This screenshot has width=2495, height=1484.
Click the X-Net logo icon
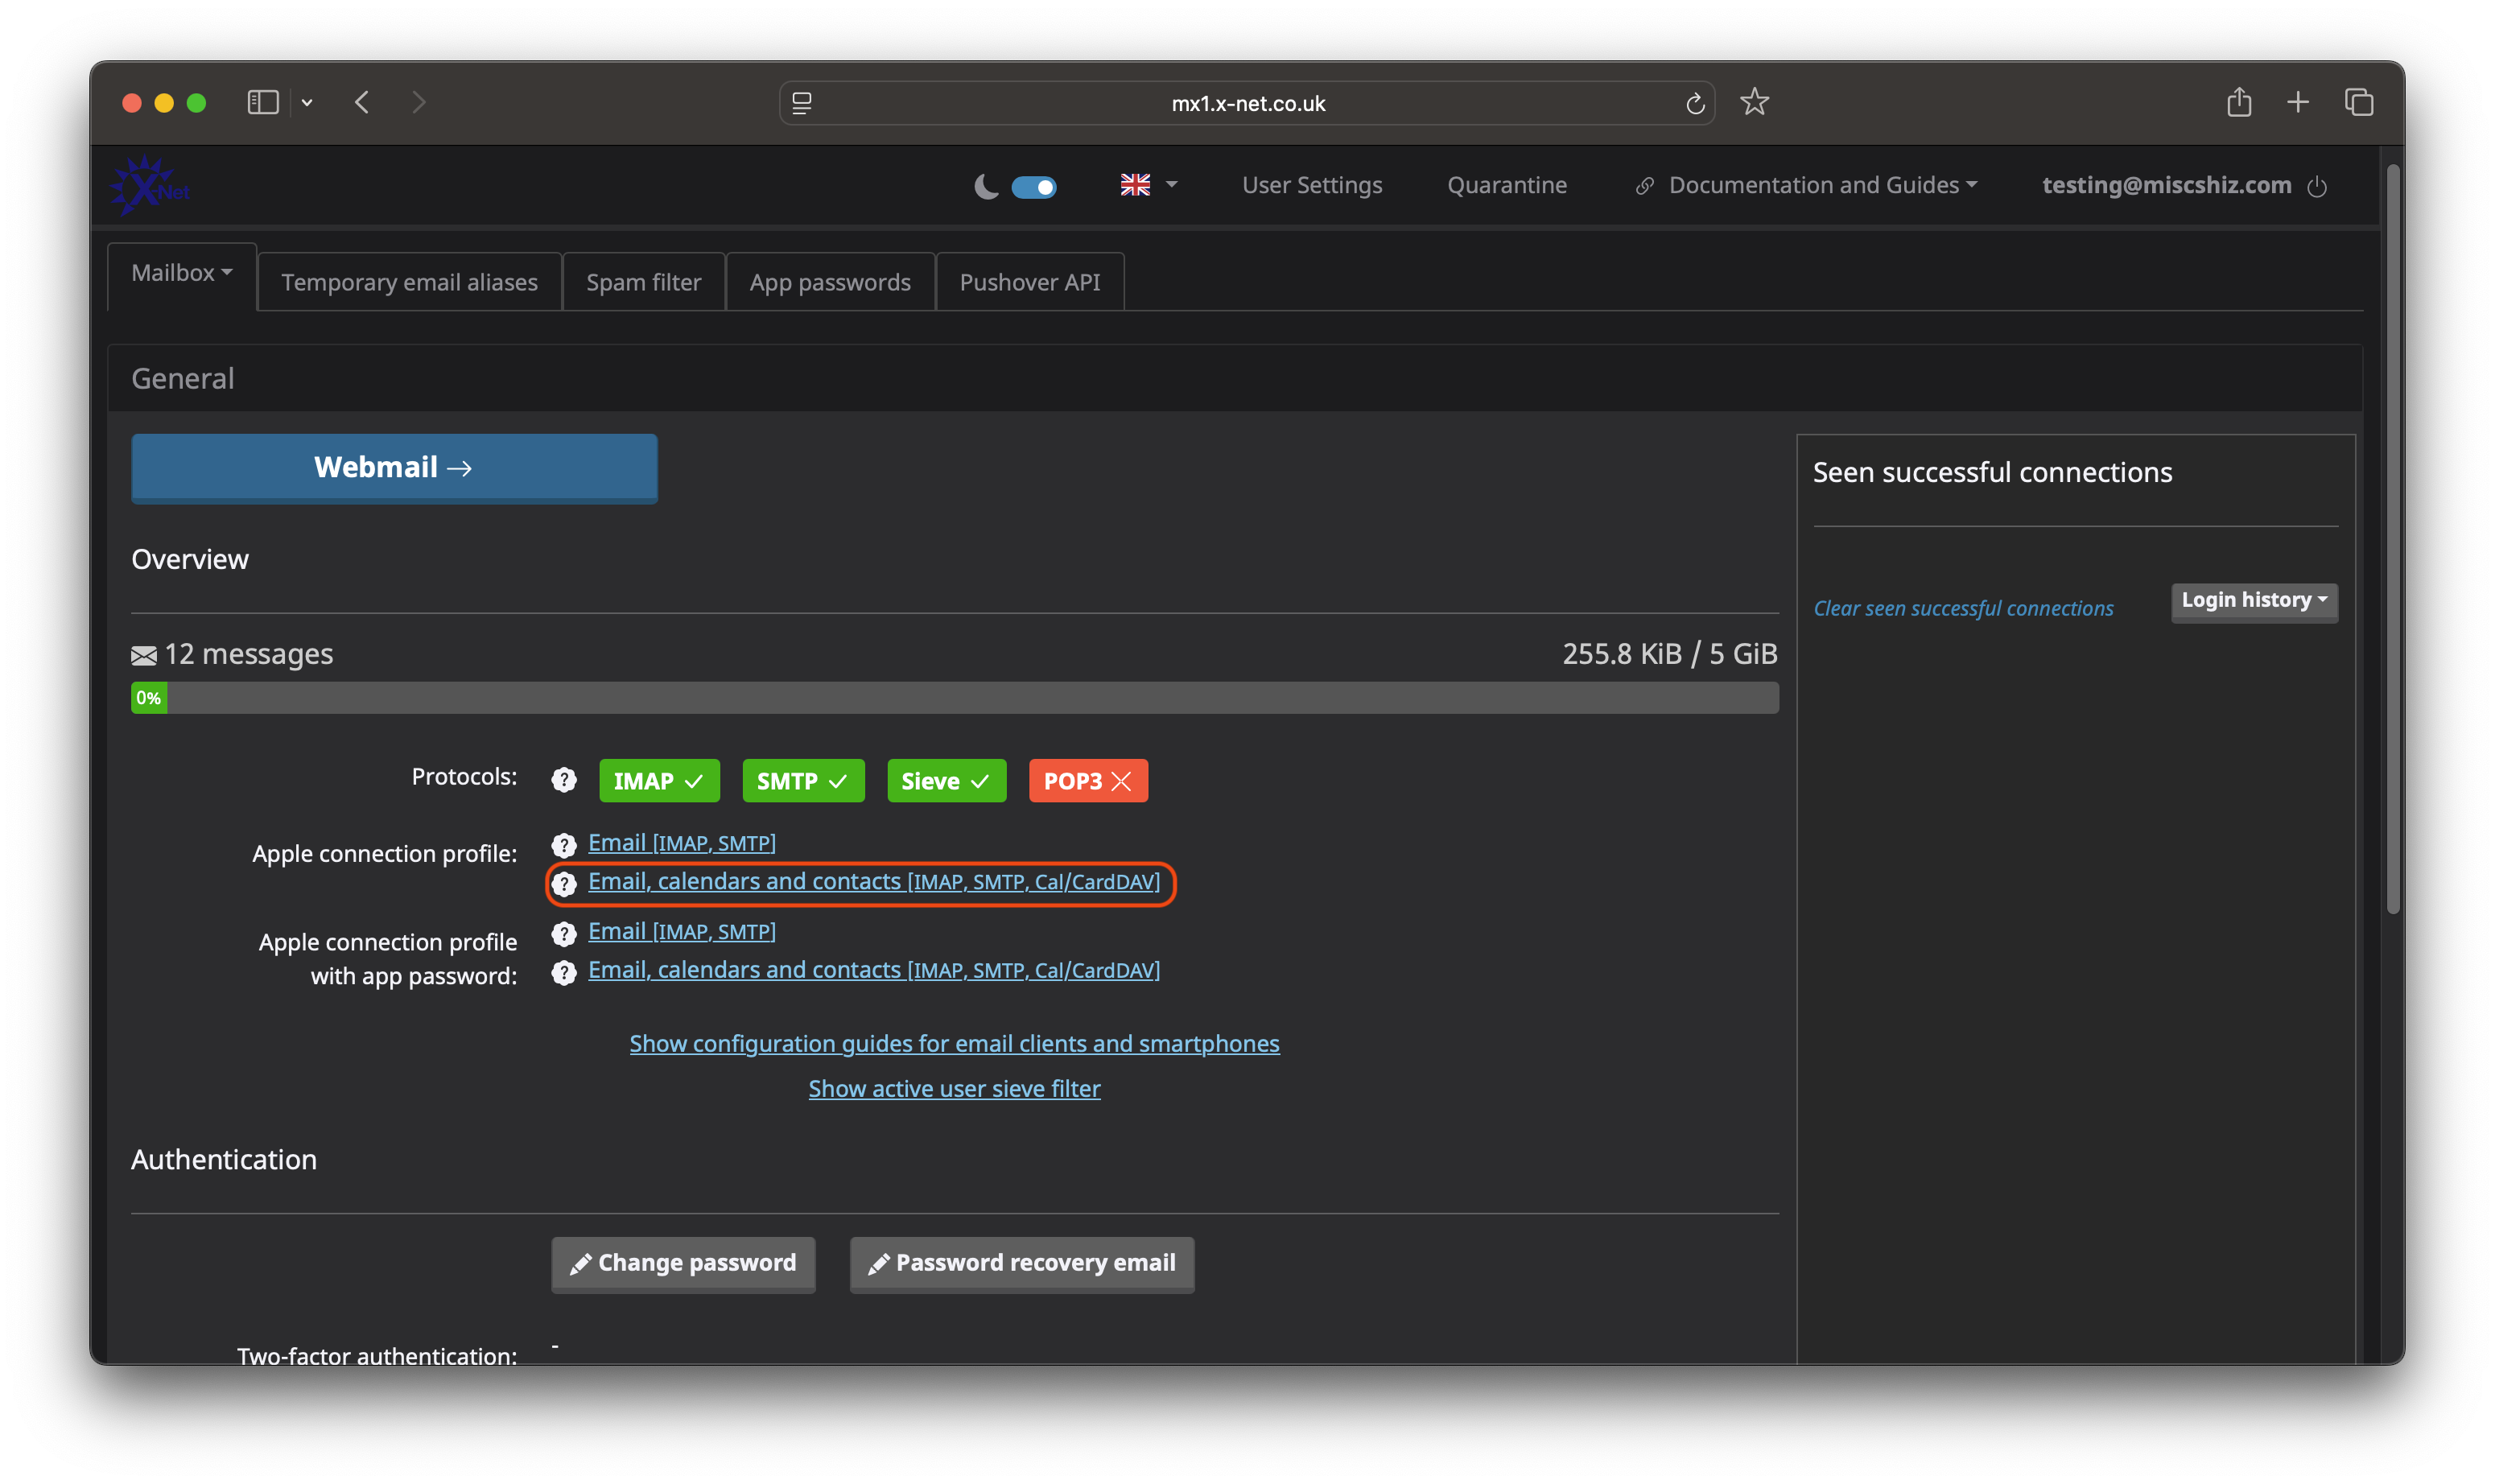point(148,185)
